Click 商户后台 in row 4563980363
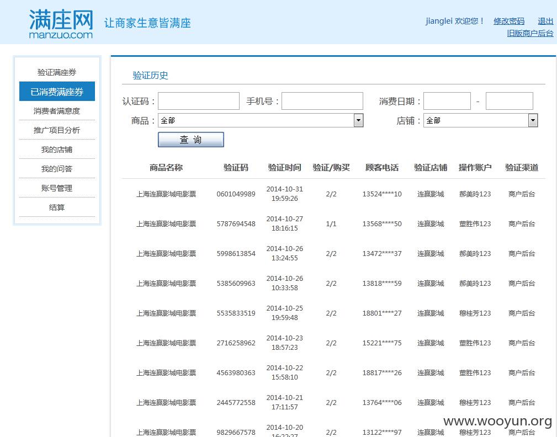This screenshot has height=437, width=557. (522, 373)
